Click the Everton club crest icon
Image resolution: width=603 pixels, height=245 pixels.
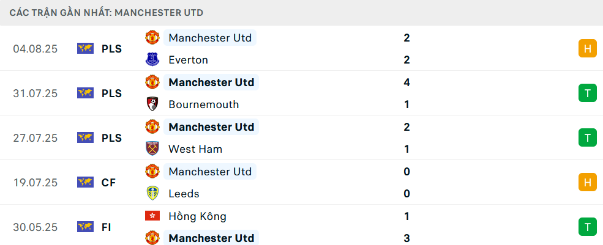pyautogui.click(x=152, y=60)
